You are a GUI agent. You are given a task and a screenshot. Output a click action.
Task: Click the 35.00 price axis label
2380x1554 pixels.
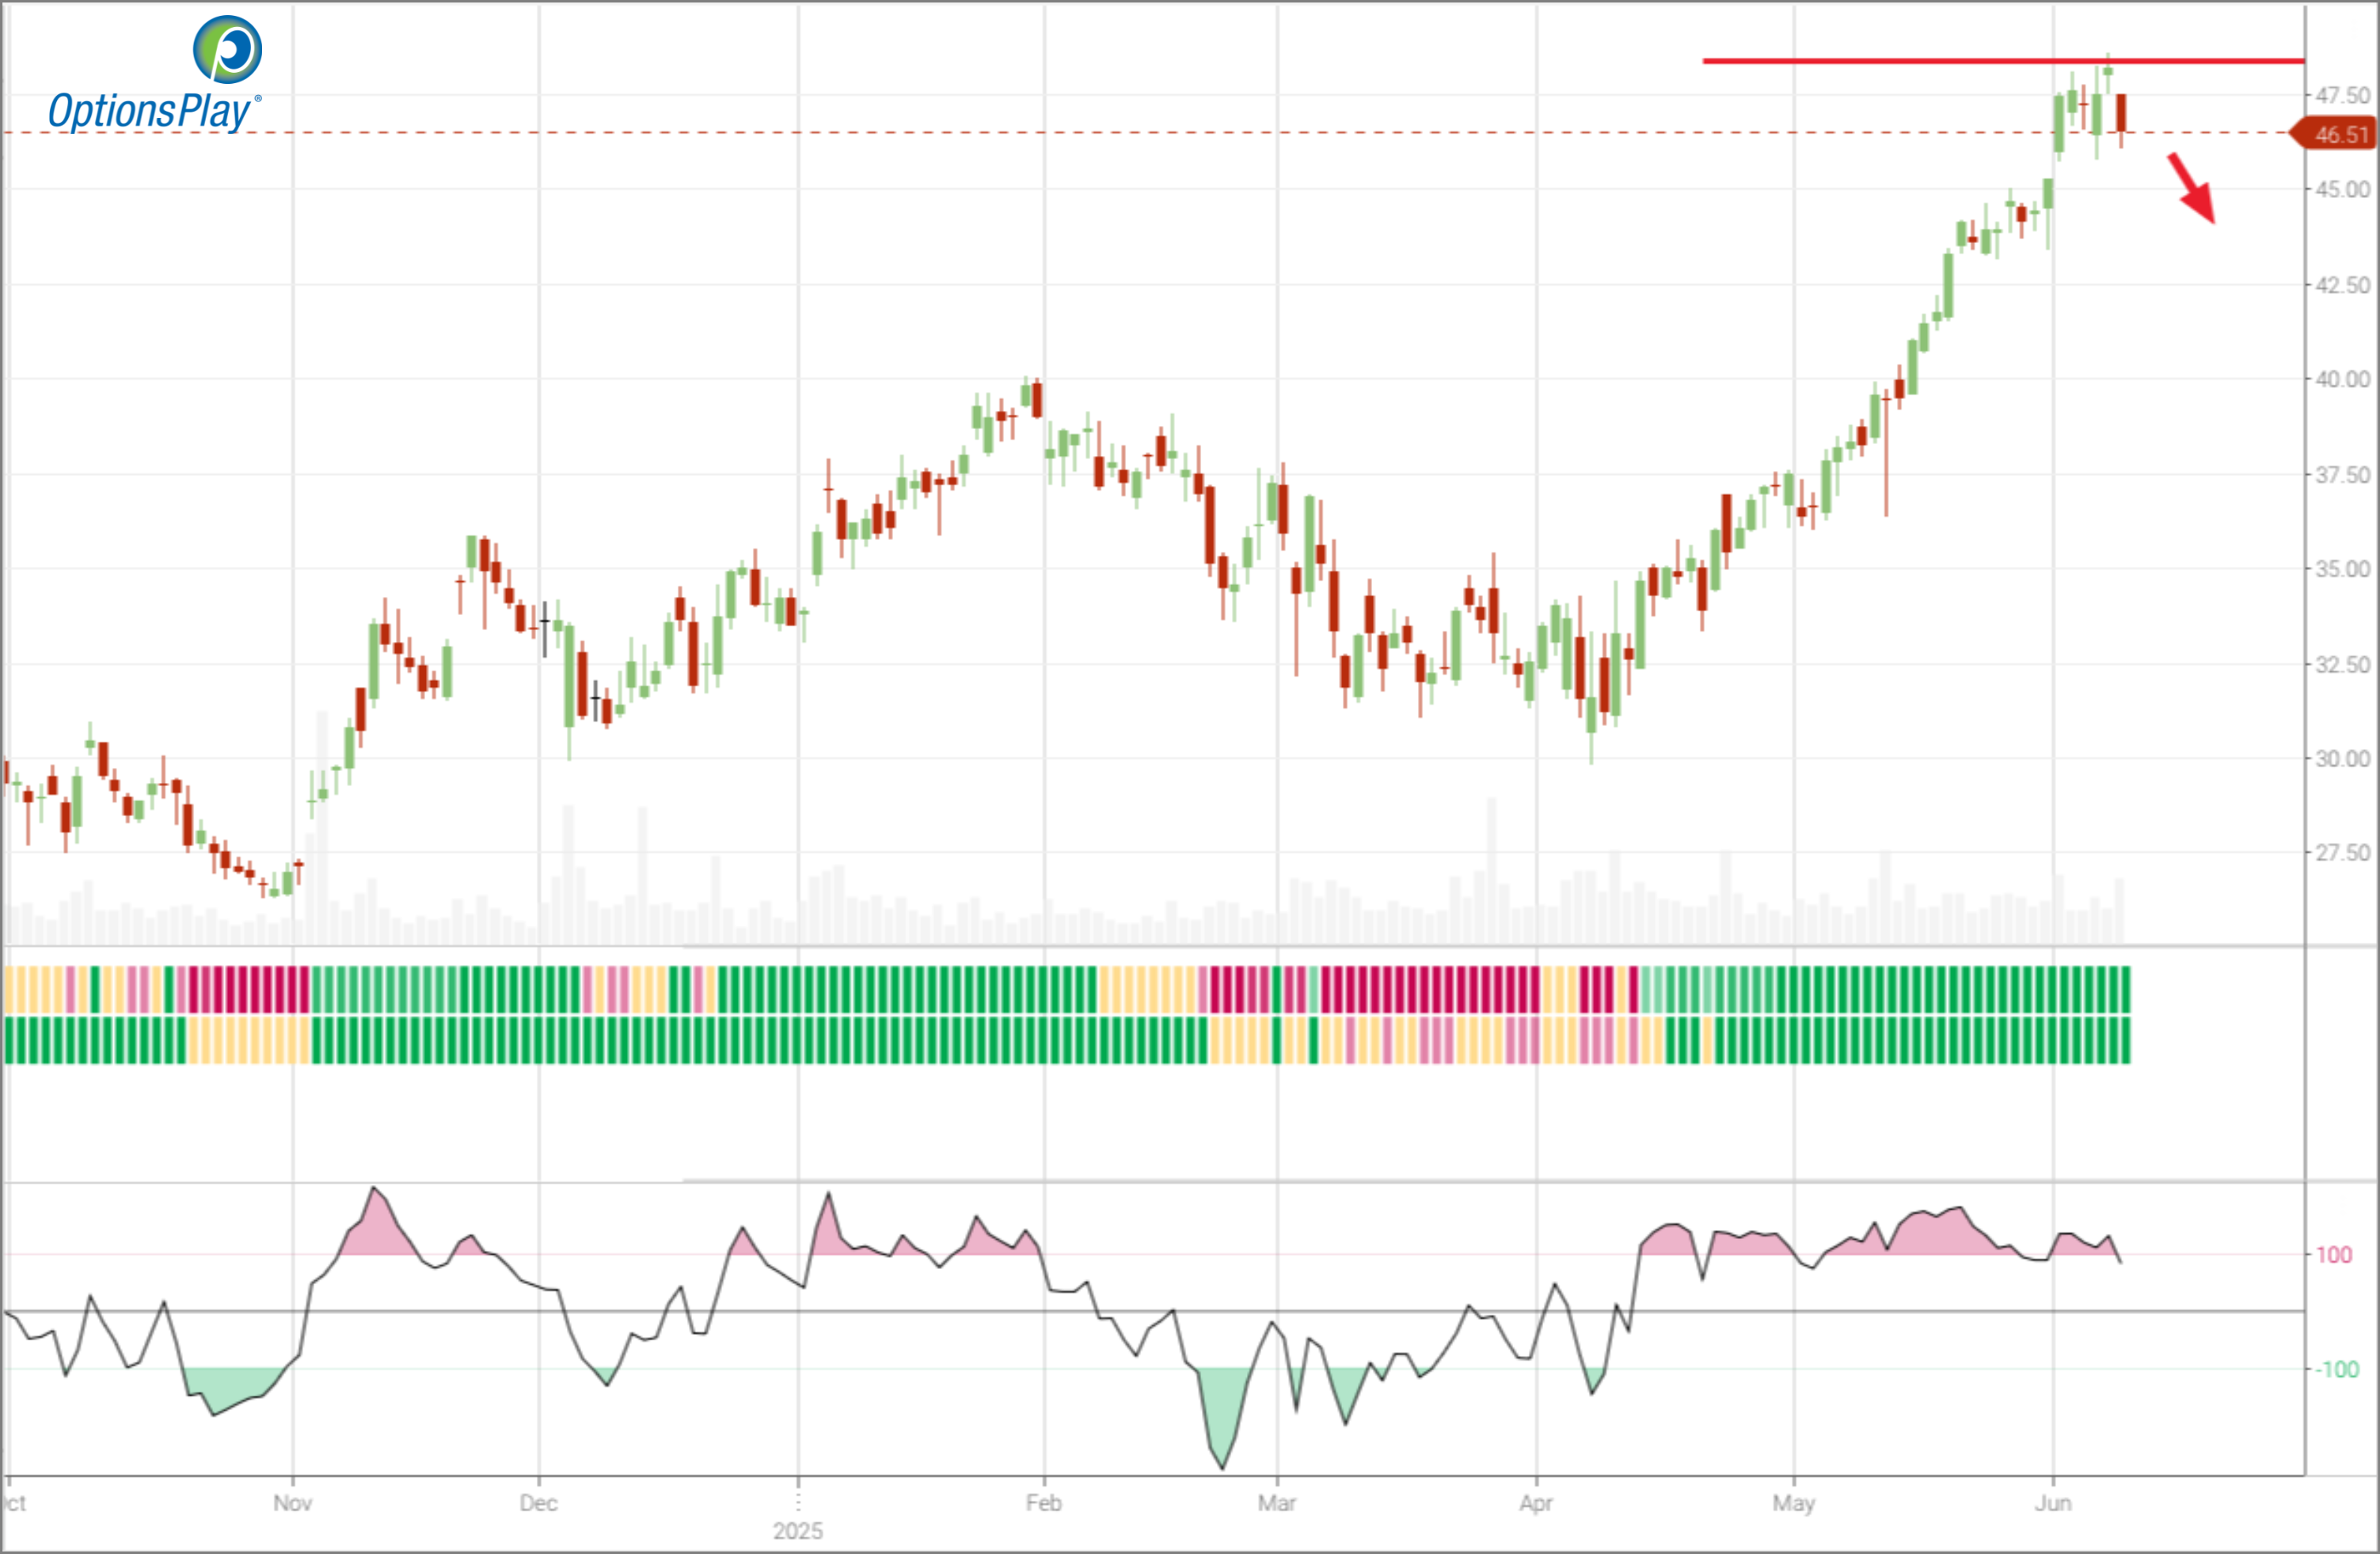click(2342, 569)
